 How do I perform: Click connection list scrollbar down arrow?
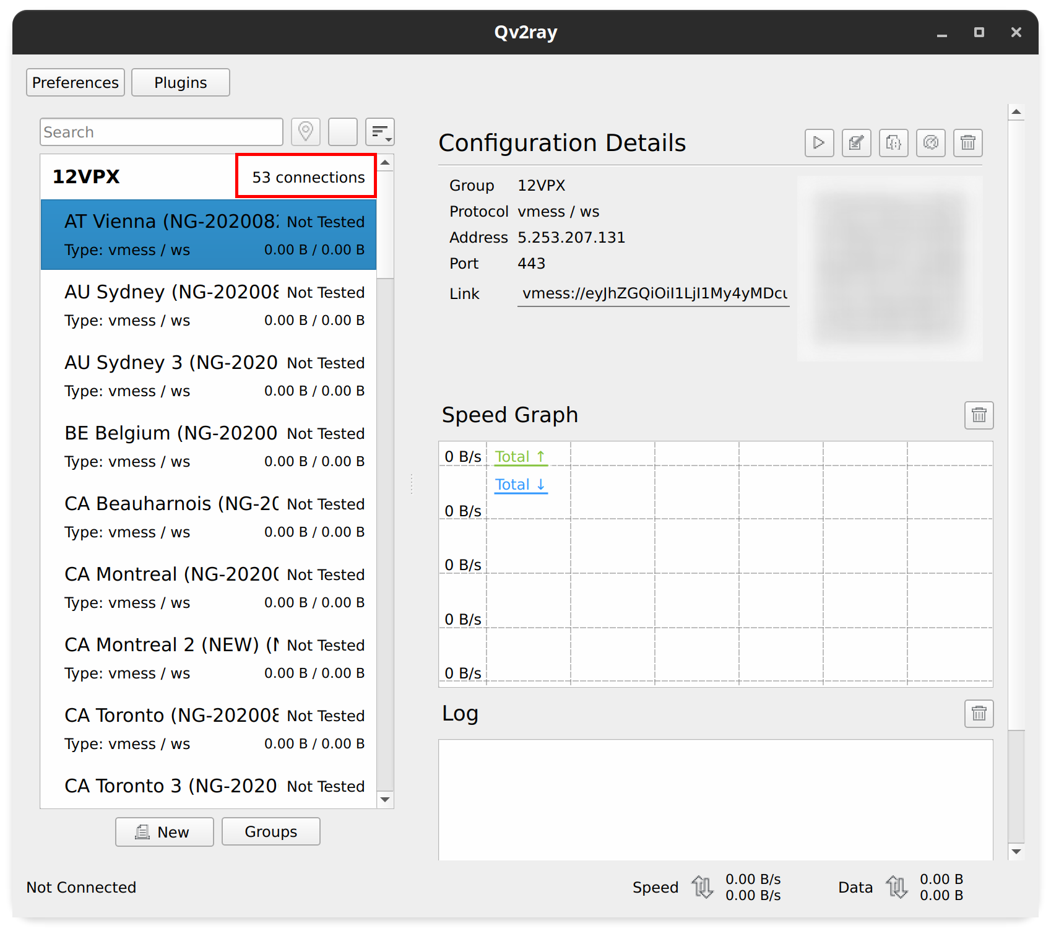click(385, 799)
